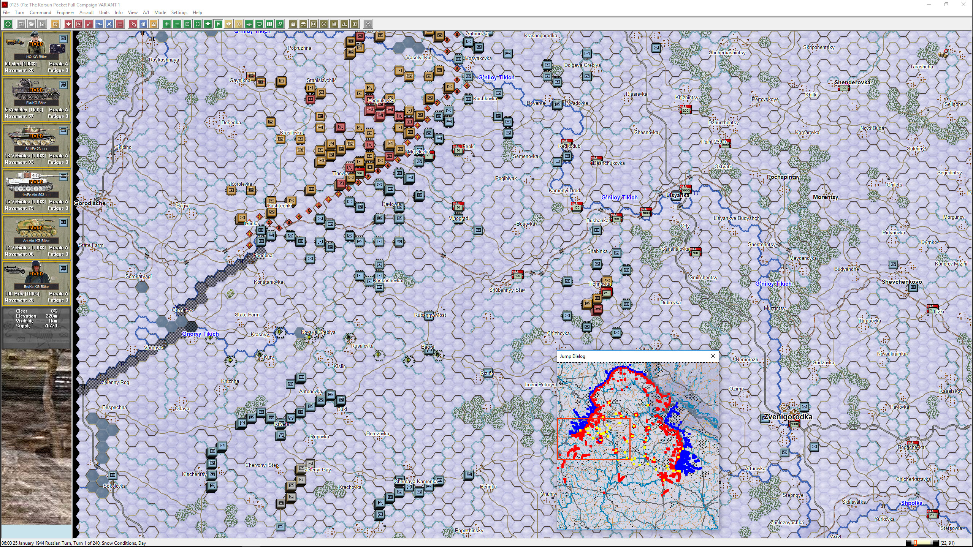Image resolution: width=973 pixels, height=547 pixels.
Task: Toggle the yellow tag labels button
Action: tap(228, 24)
